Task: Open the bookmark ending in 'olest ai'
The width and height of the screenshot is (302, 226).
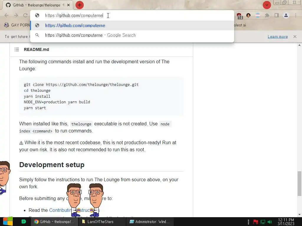Action: [240, 25]
